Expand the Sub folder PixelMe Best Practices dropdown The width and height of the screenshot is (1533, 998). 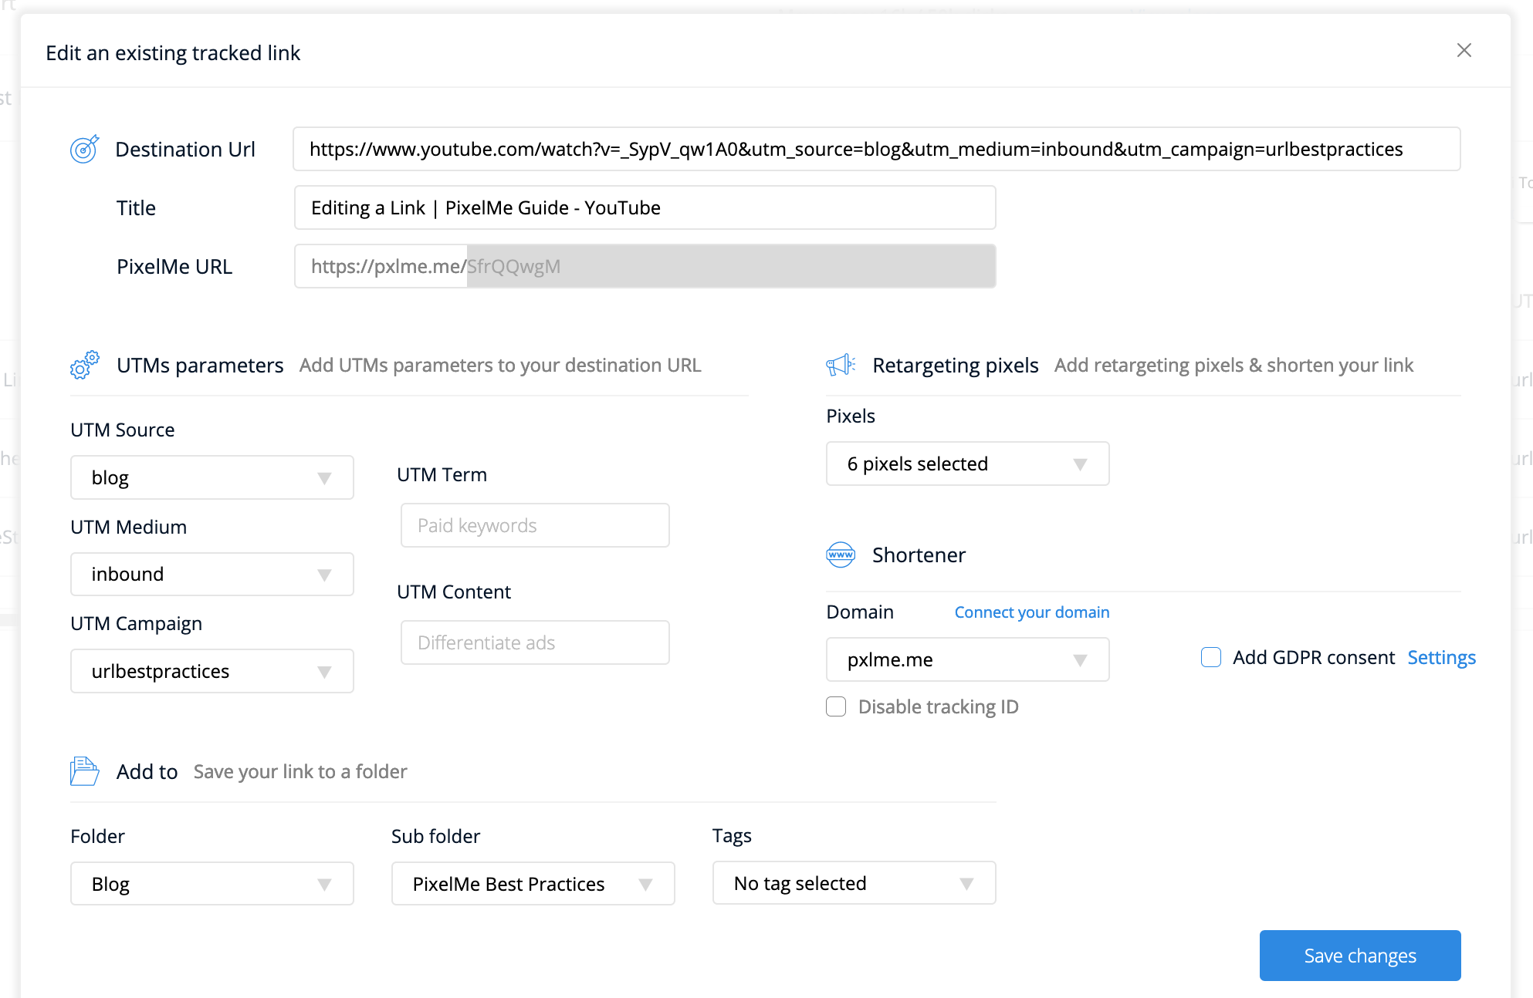(533, 883)
